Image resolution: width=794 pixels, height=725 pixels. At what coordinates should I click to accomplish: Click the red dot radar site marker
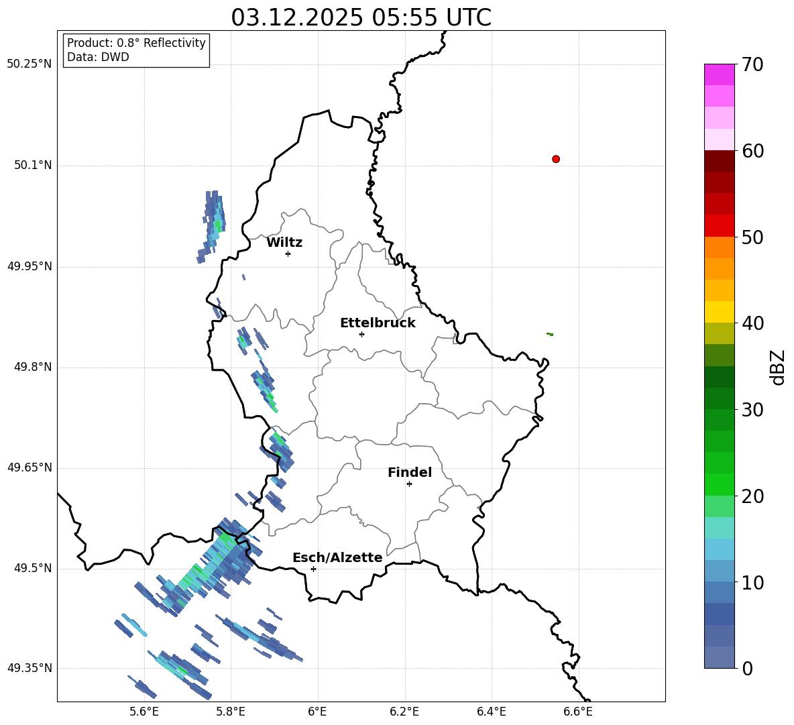(556, 159)
